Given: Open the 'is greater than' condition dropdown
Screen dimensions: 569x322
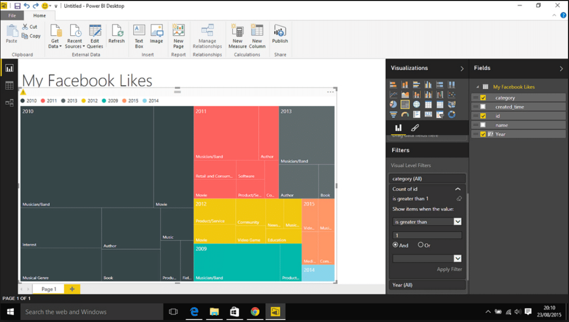Looking at the screenshot, I should tap(458, 222).
